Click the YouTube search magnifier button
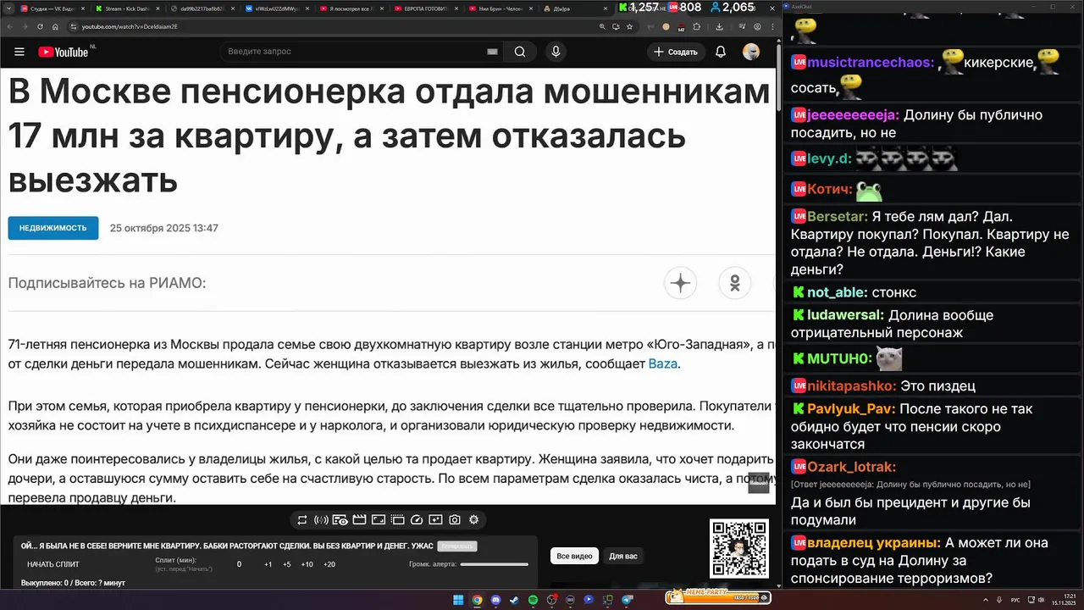Viewport: 1084px width, 610px height. (520, 52)
